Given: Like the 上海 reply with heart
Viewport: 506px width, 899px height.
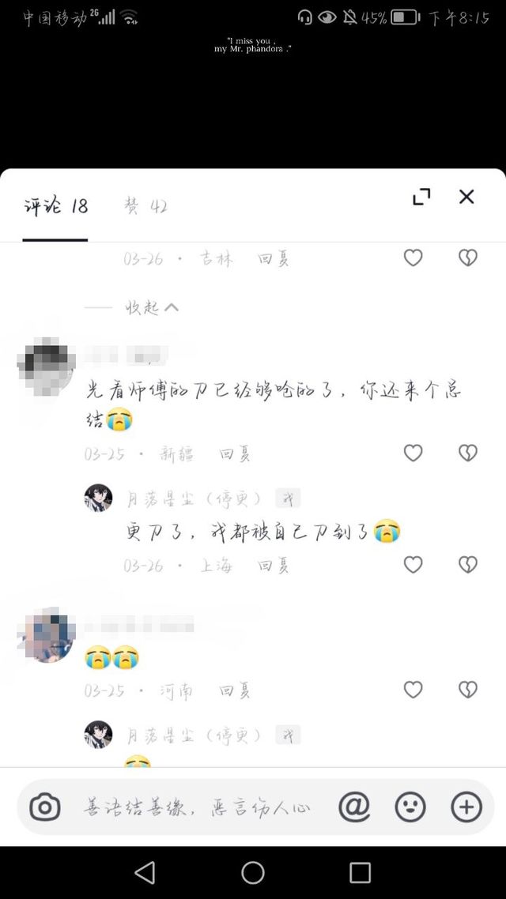Looking at the screenshot, I should (413, 565).
